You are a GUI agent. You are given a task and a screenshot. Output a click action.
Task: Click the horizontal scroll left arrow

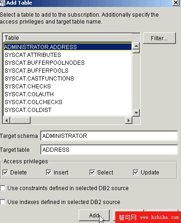click(6, 120)
